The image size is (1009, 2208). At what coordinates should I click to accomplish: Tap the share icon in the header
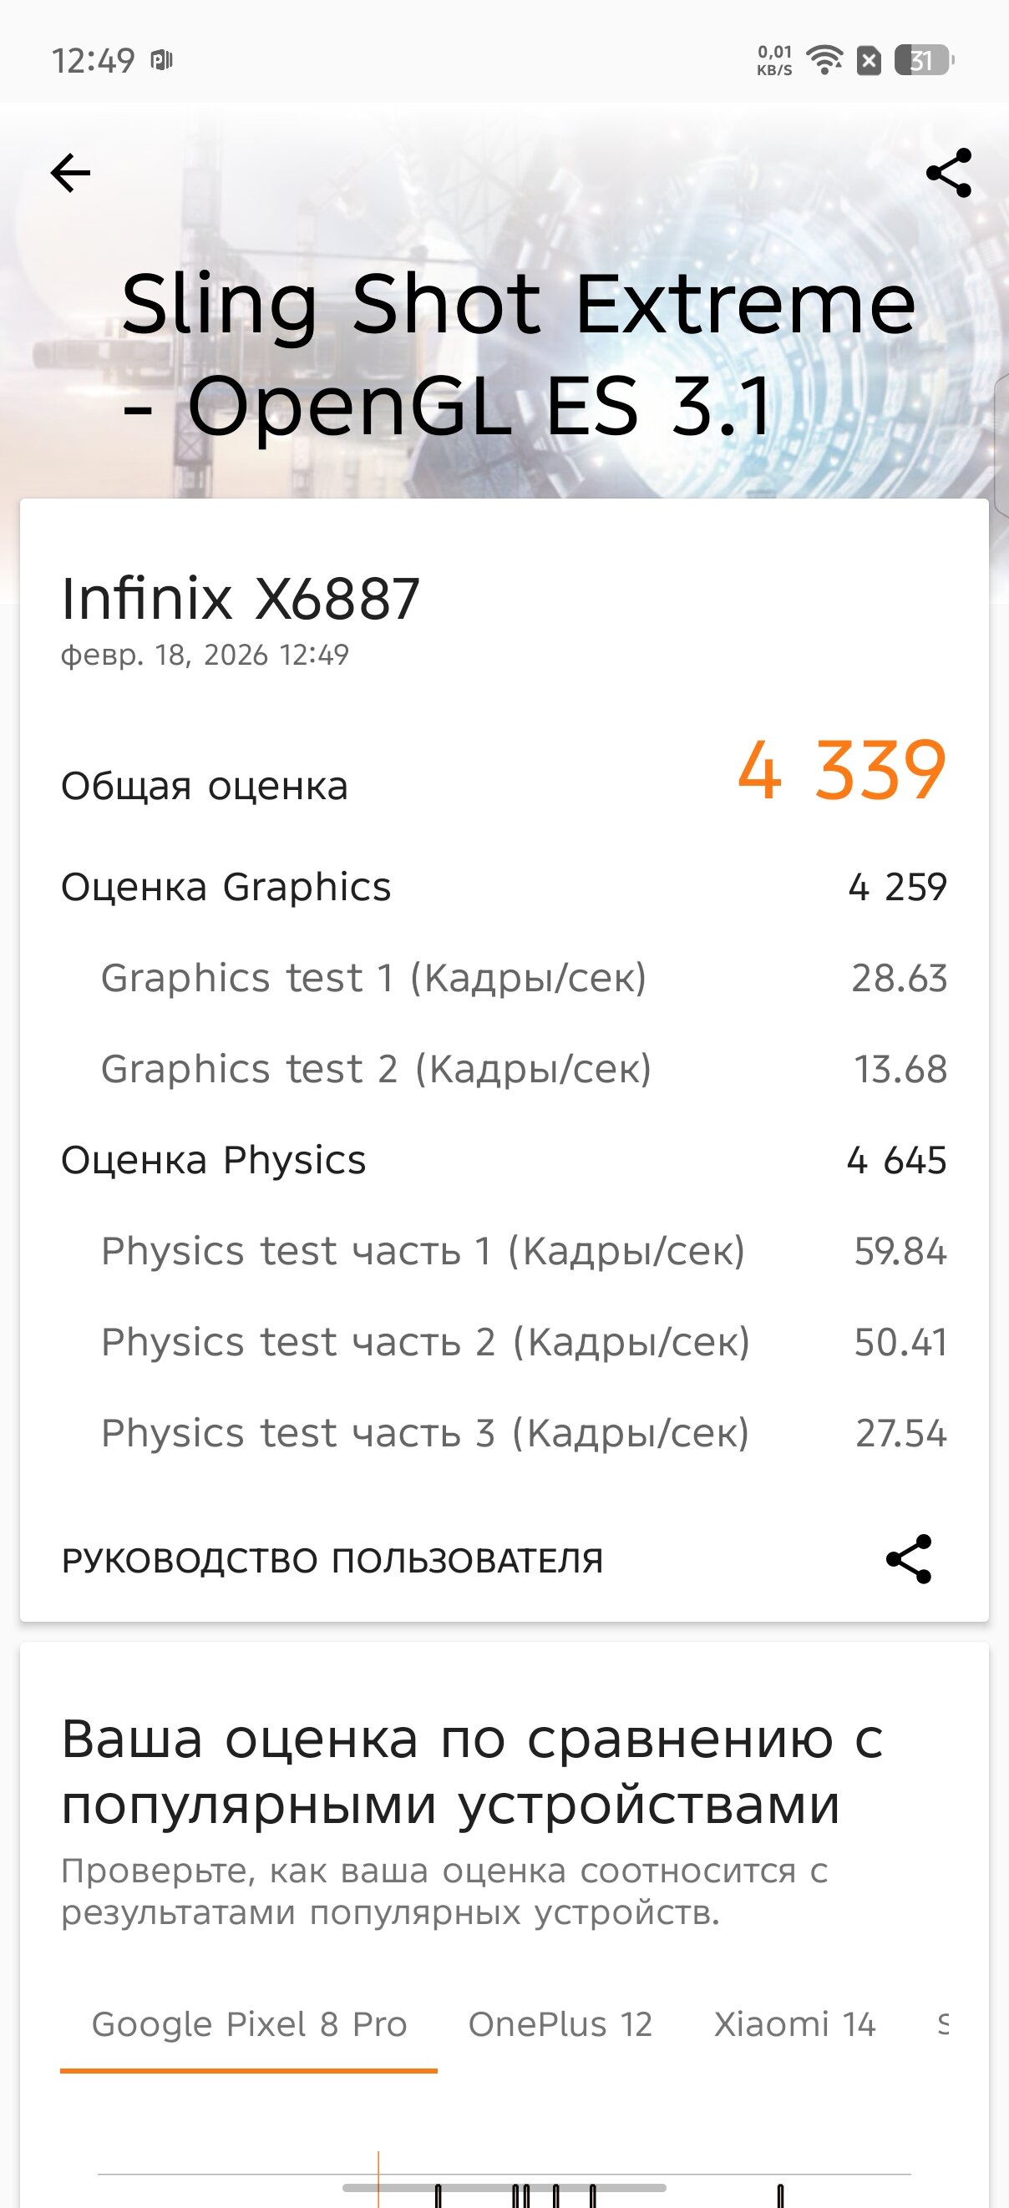949,173
